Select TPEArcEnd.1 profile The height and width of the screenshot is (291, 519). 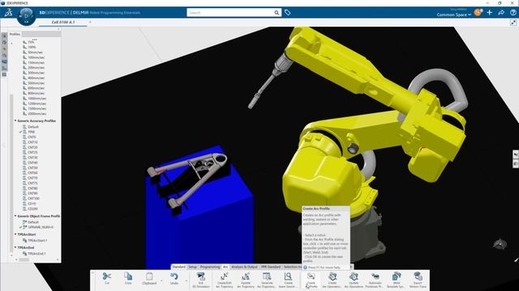[x=36, y=254]
